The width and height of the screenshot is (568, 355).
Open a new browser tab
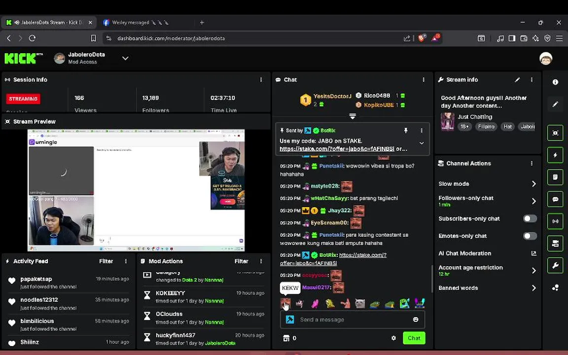pos(202,23)
